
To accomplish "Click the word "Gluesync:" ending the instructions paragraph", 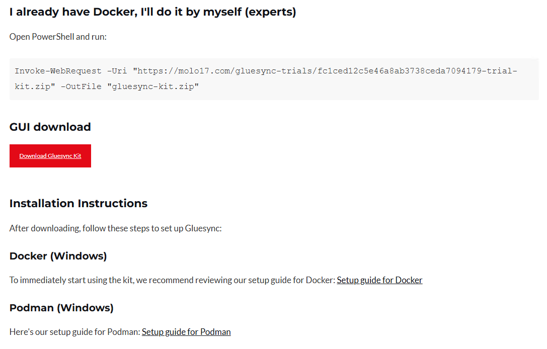I will (203, 228).
